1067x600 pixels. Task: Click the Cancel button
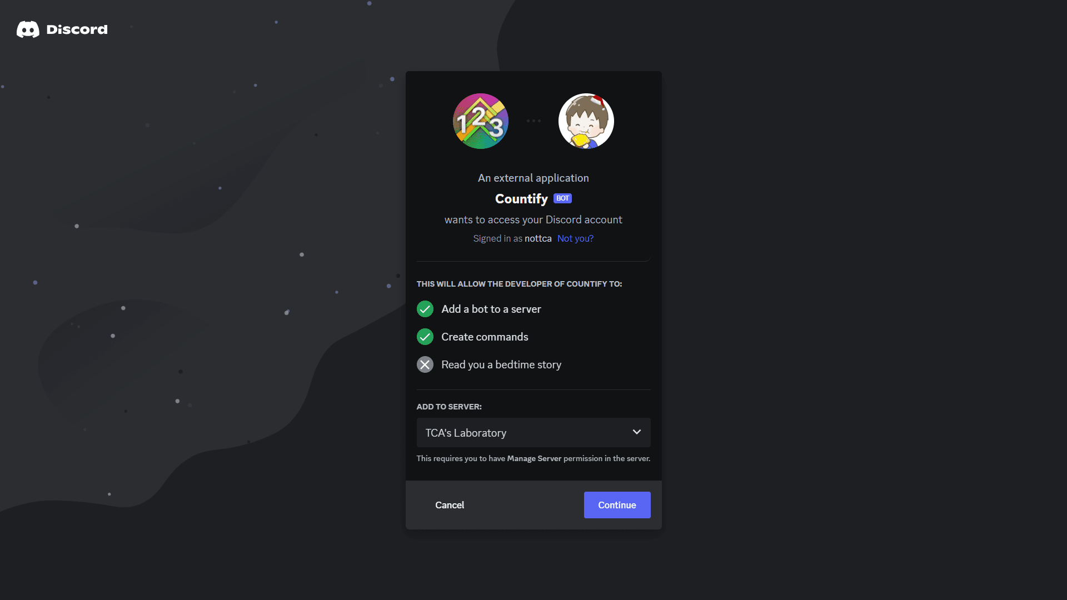449,505
